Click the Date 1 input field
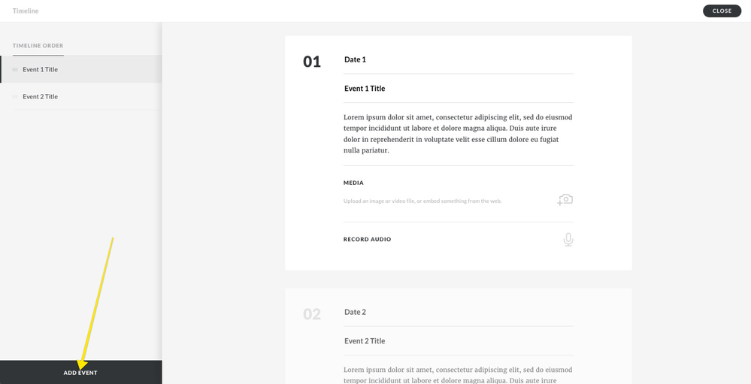Image resolution: width=751 pixels, height=384 pixels. (x=458, y=59)
